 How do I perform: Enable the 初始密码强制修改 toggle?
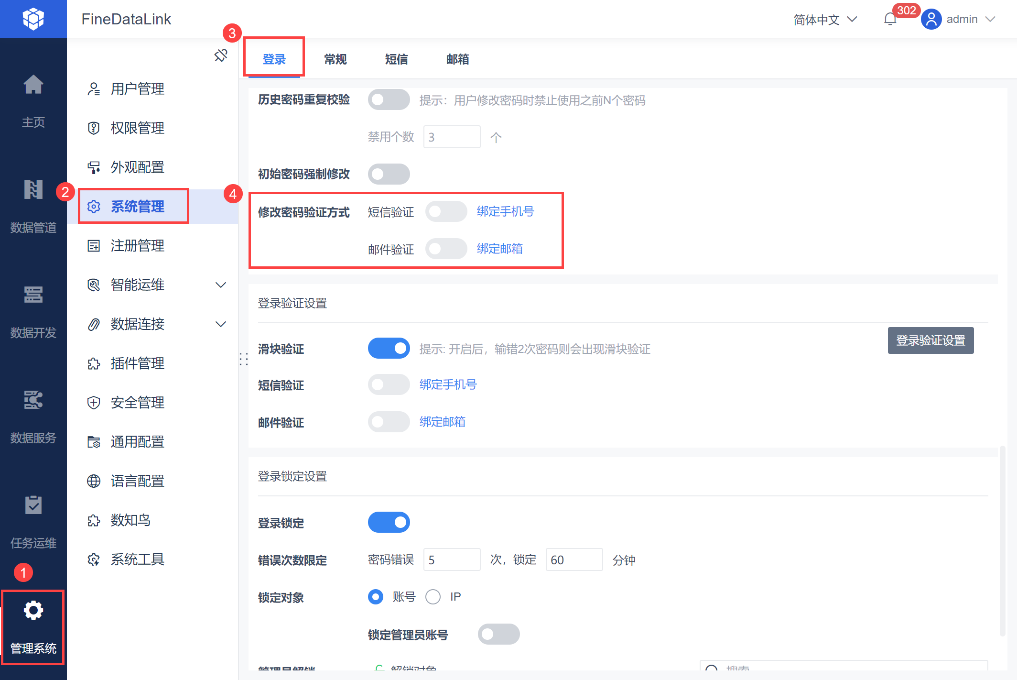(x=389, y=174)
